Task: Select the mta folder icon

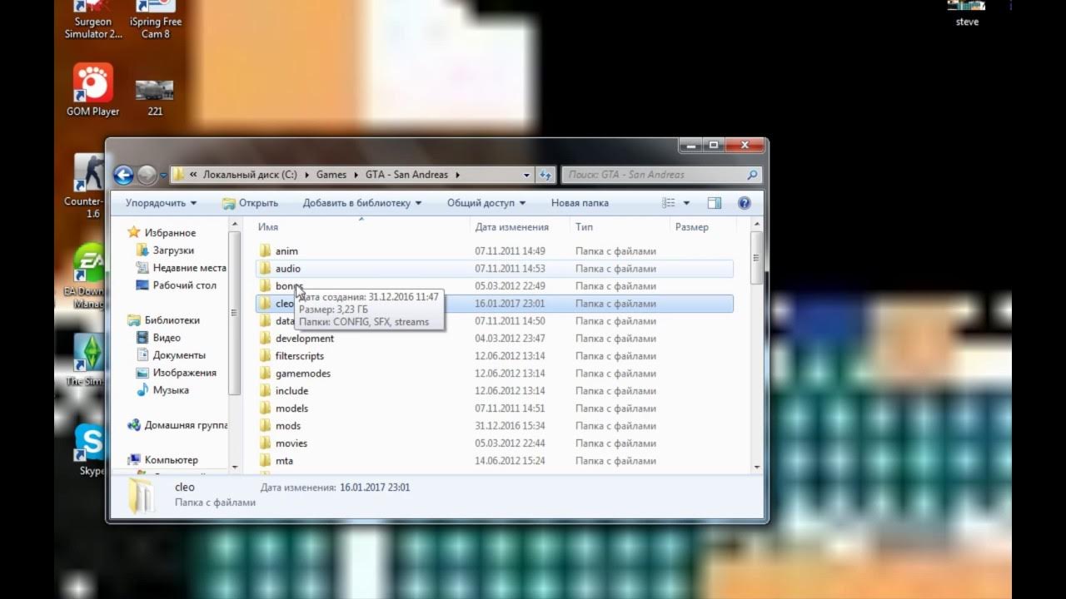Action: [x=266, y=461]
